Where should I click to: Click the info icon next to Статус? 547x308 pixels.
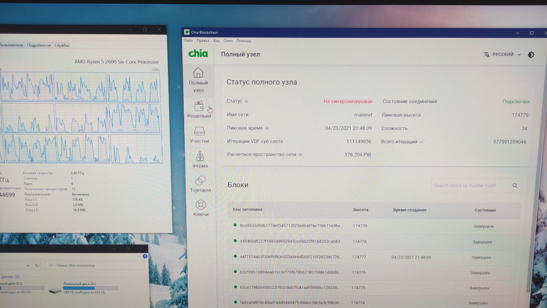247,101
